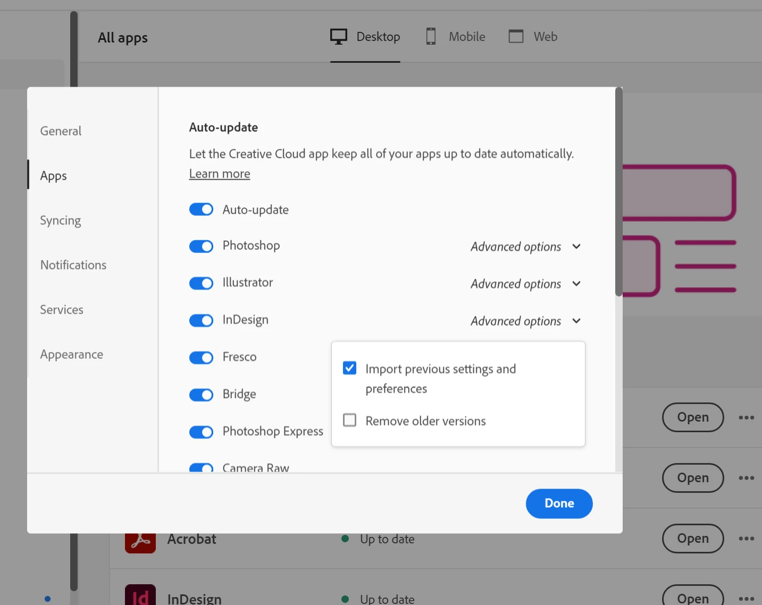Switch to the Mobile tab
762x605 pixels.
click(x=456, y=37)
